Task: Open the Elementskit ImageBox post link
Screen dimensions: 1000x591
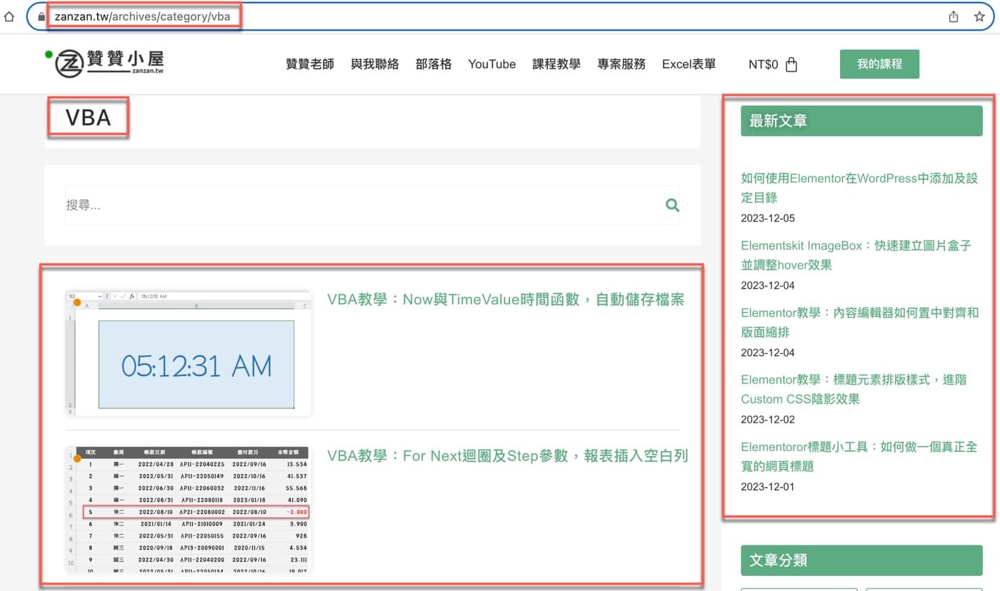Action: pos(856,255)
